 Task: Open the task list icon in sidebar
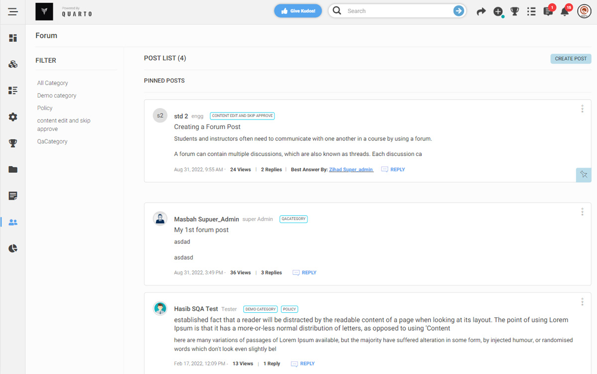pos(13,91)
